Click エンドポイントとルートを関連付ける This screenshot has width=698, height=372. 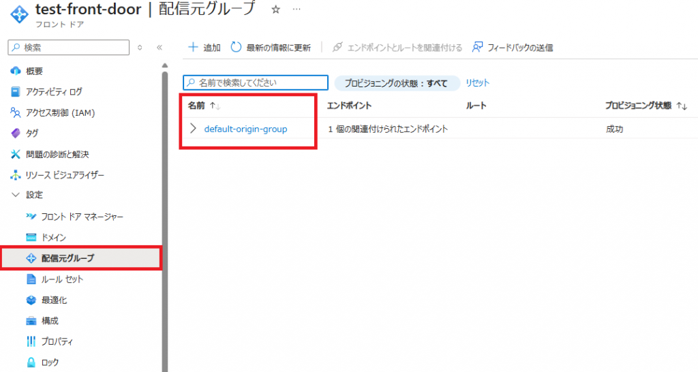(x=397, y=47)
